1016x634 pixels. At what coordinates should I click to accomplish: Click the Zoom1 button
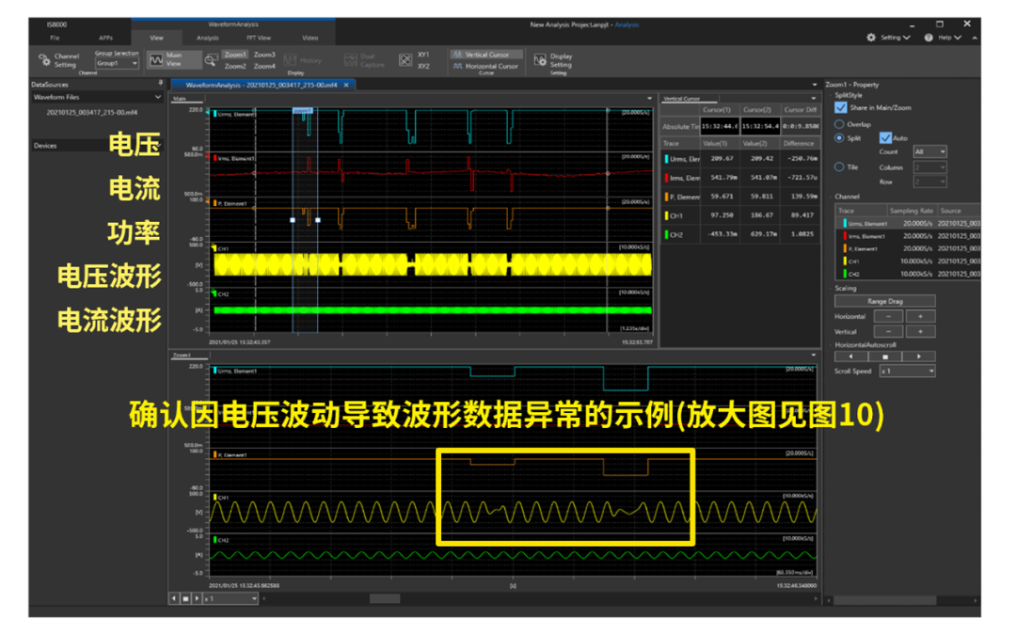pyautogui.click(x=234, y=55)
